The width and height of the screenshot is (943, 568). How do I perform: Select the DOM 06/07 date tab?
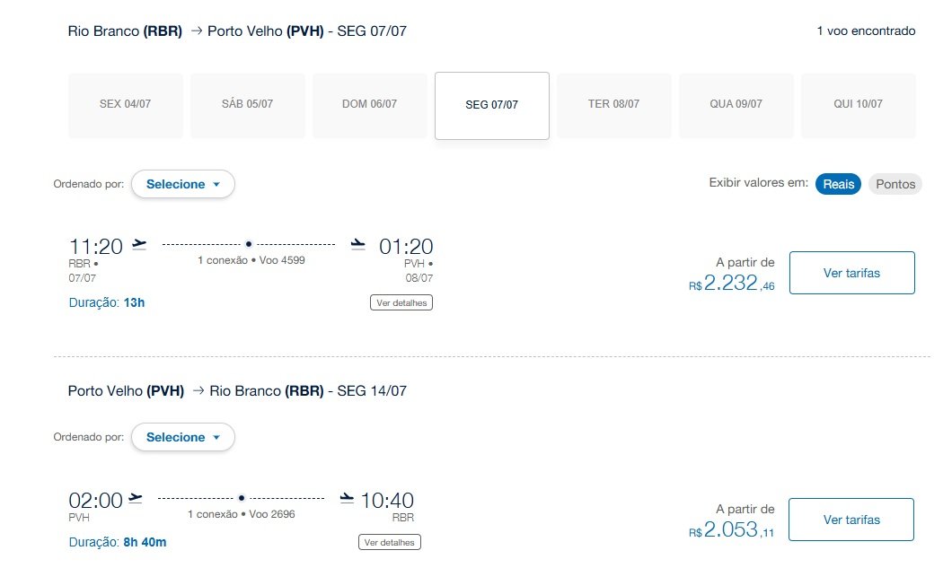(369, 104)
